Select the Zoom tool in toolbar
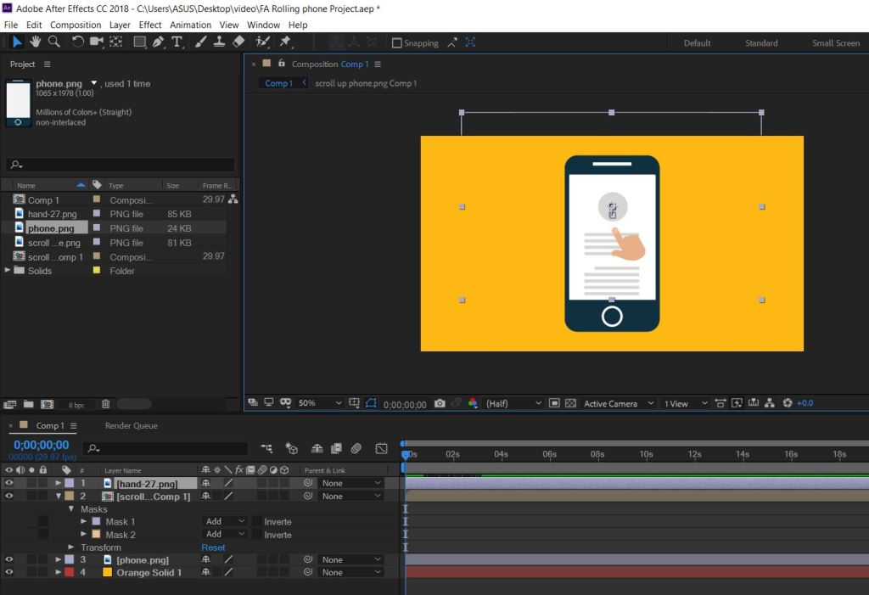This screenshot has height=595, width=869. [53, 42]
